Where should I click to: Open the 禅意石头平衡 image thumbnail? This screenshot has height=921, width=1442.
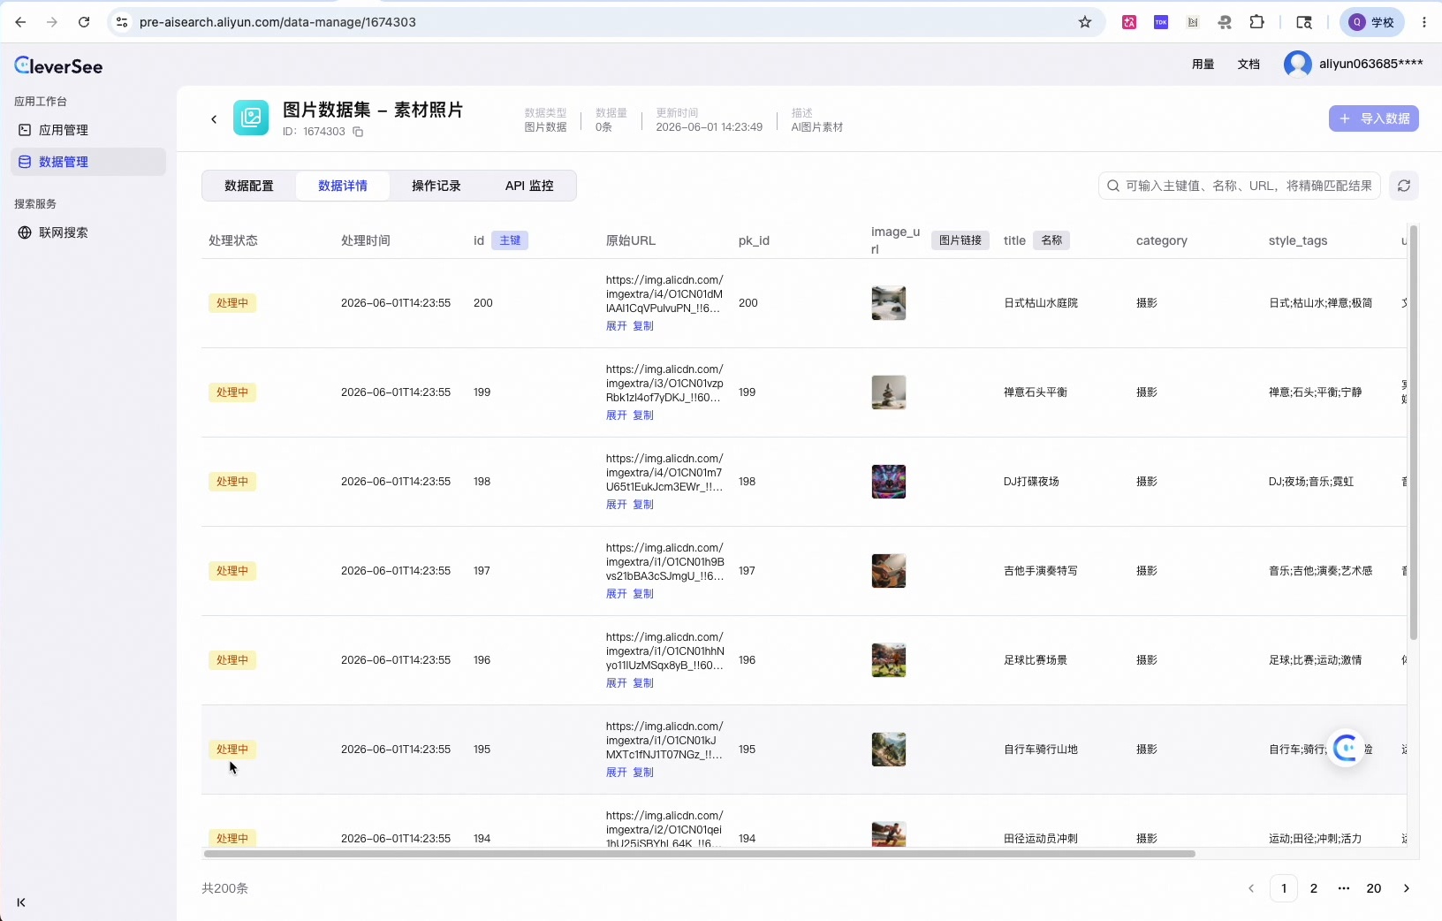[x=888, y=392]
